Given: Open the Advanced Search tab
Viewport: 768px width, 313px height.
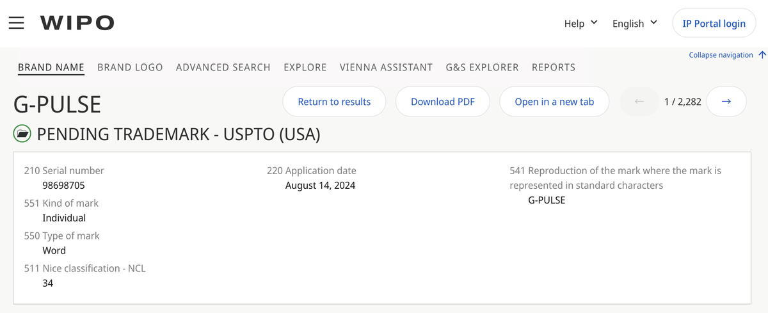Looking at the screenshot, I should pos(223,67).
